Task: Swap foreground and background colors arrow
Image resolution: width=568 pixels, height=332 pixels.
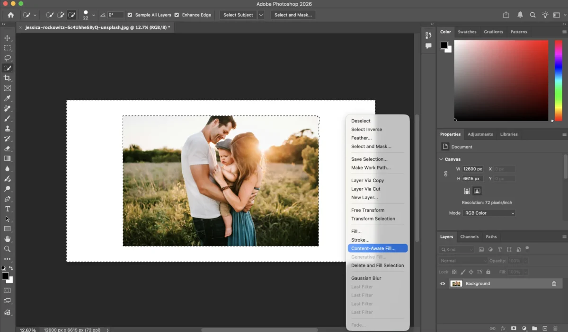Action: click(x=11, y=269)
